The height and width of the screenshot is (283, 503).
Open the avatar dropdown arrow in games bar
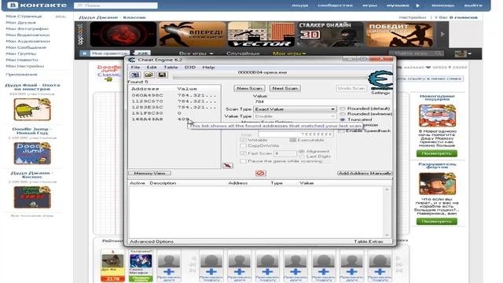pyautogui.click(x=470, y=54)
